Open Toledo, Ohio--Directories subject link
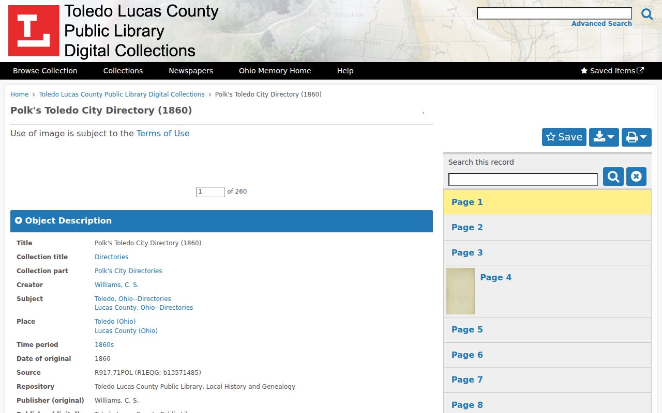 pos(132,298)
